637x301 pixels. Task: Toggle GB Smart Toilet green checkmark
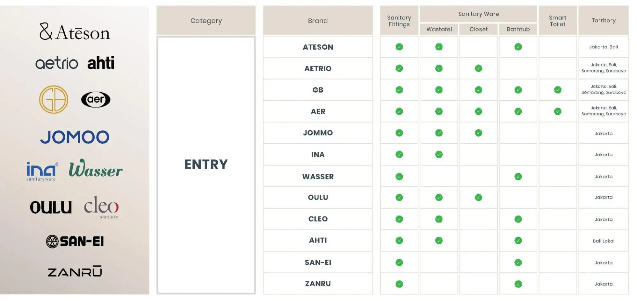[x=558, y=90]
